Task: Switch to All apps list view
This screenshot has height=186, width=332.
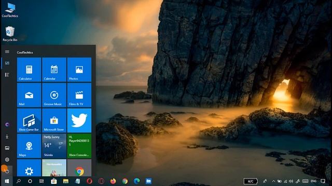Action: click(x=7, y=74)
